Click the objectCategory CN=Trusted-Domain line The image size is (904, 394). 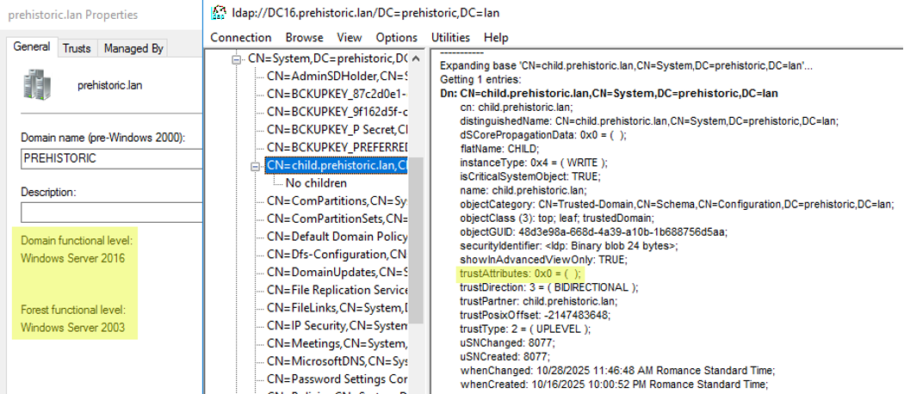678,204
